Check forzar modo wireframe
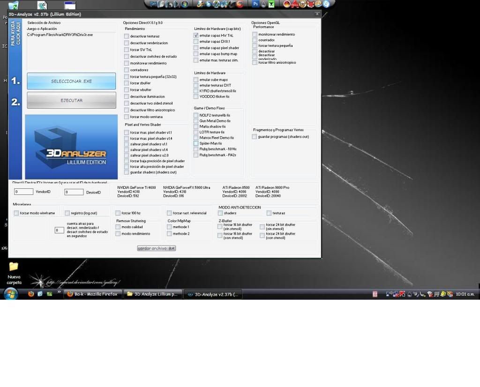This screenshot has height=387, width=480. pyautogui.click(x=16, y=213)
